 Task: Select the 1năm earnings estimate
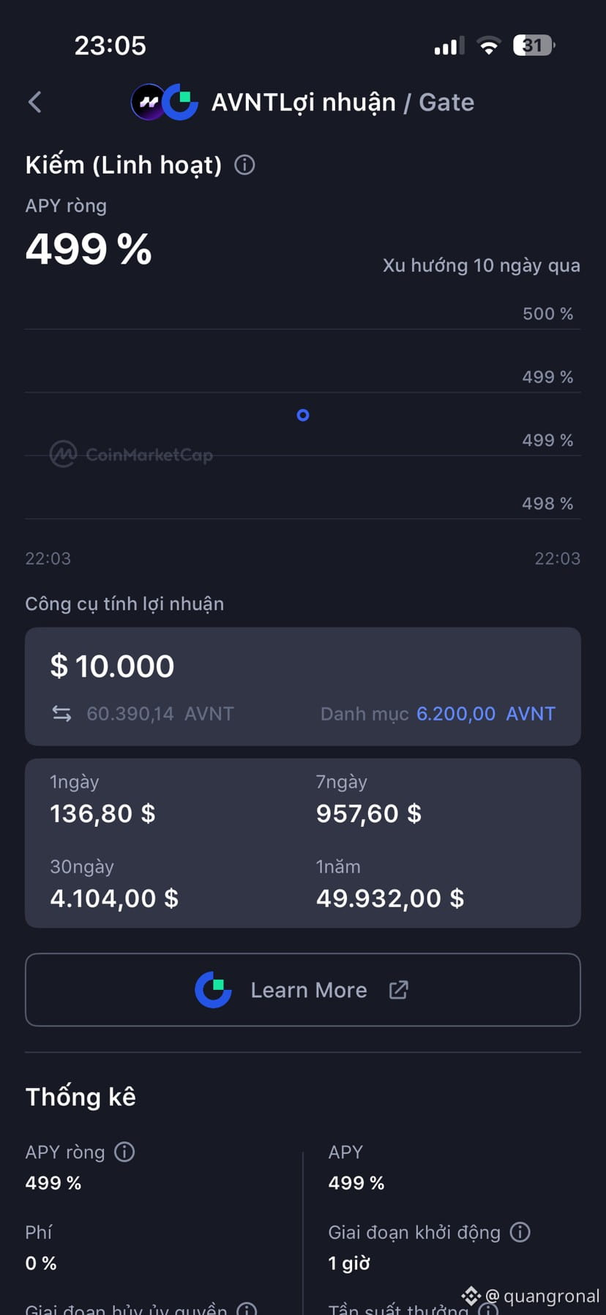coord(390,885)
